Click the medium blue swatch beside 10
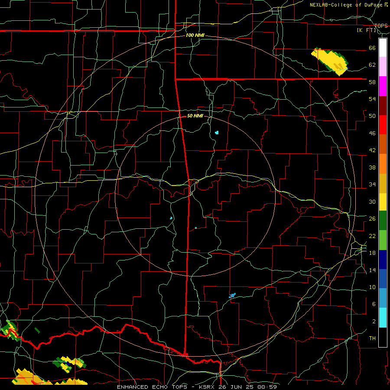Viewport: 390px width, 390px height. click(x=383, y=278)
